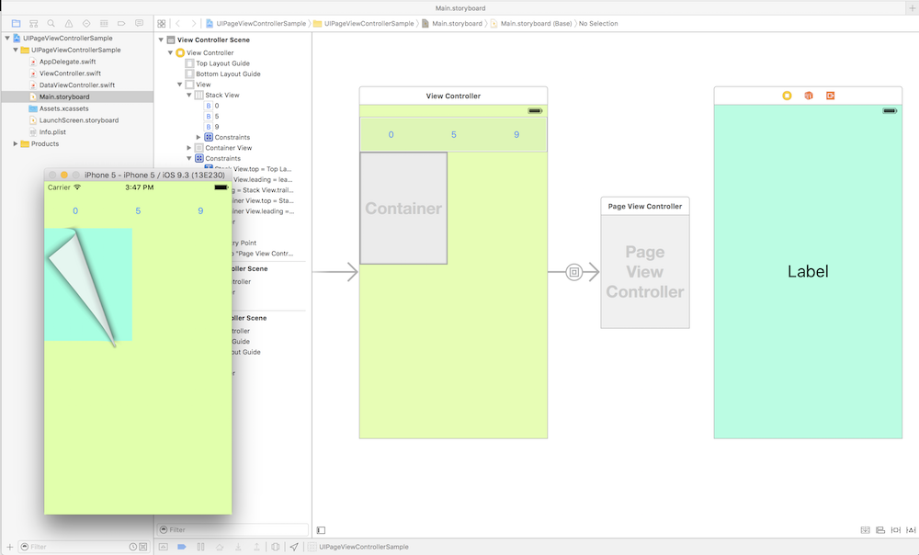Toggle breakpoints activation in debug bar
Screen dimensions: 919x555
coord(182,547)
